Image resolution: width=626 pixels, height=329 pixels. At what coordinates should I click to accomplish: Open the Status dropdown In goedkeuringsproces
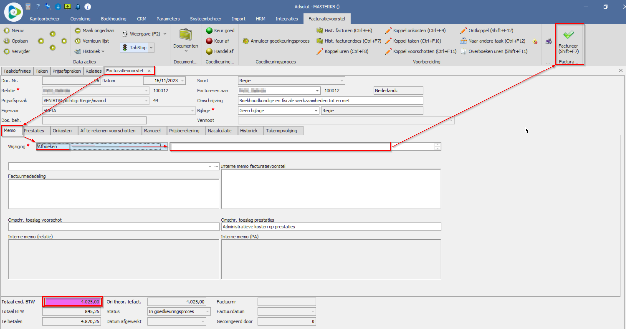[x=208, y=311]
